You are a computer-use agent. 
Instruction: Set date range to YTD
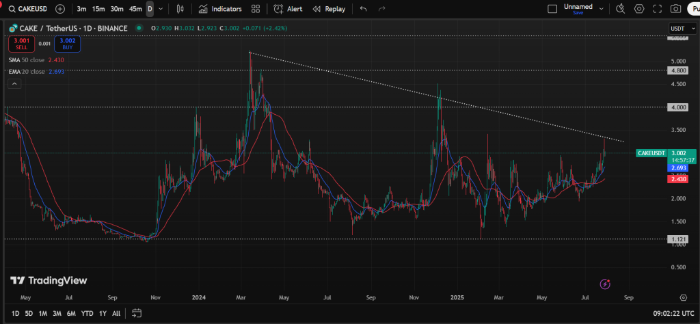[87, 313]
